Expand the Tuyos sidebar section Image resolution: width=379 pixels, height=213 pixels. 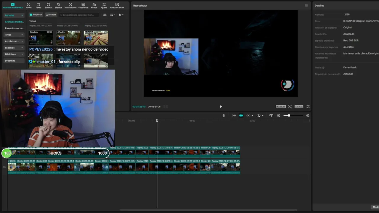click(x=14, y=35)
